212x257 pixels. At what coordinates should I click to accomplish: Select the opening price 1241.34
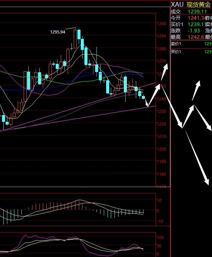pos(197,18)
